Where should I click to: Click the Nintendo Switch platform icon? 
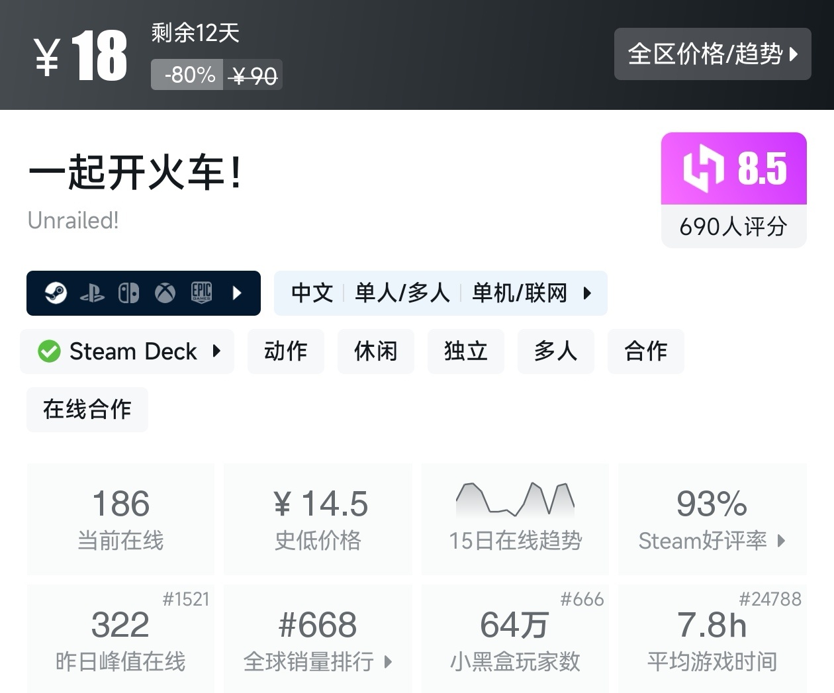128,293
